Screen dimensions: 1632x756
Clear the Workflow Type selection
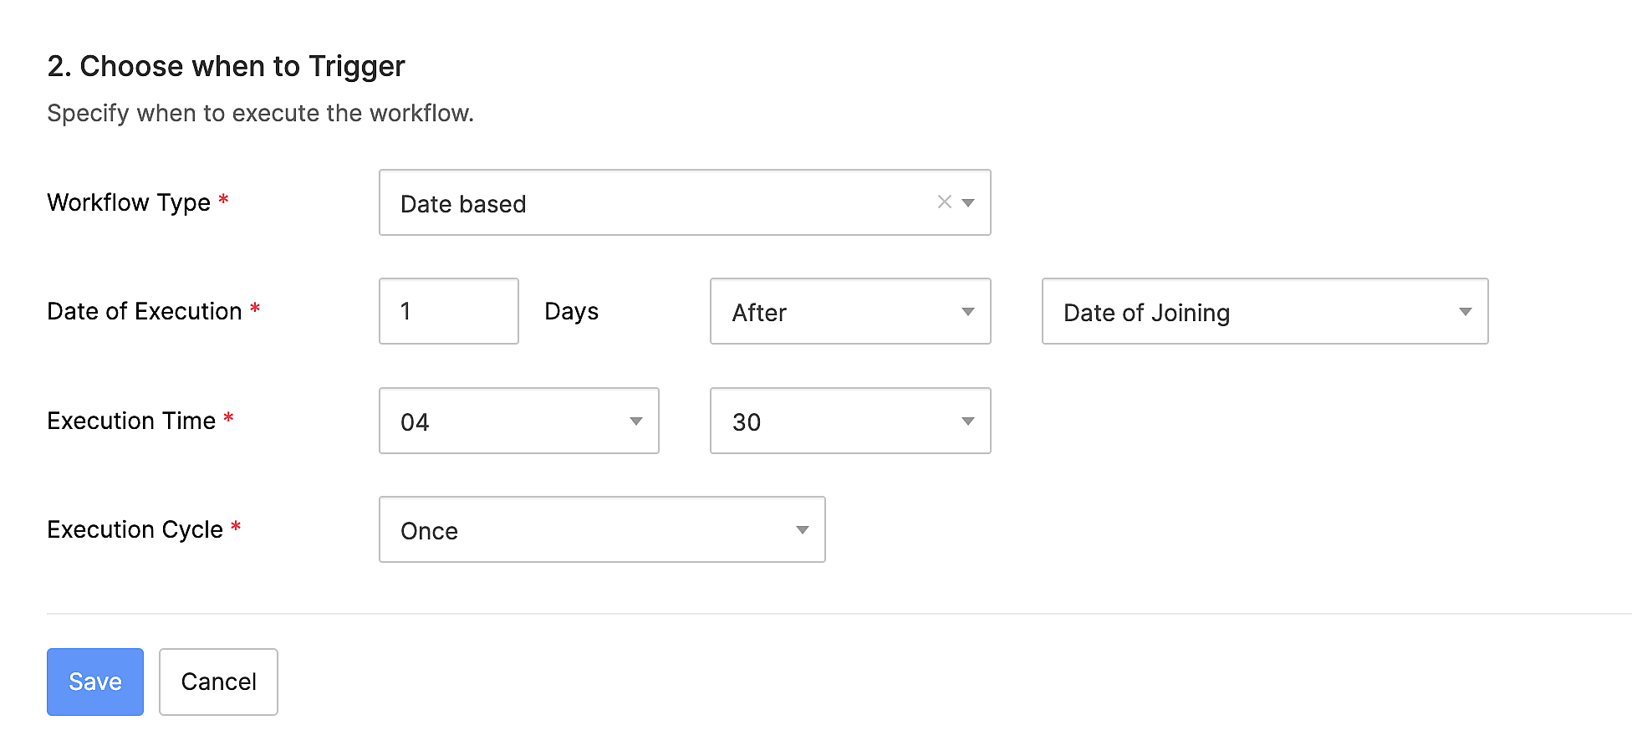click(944, 202)
